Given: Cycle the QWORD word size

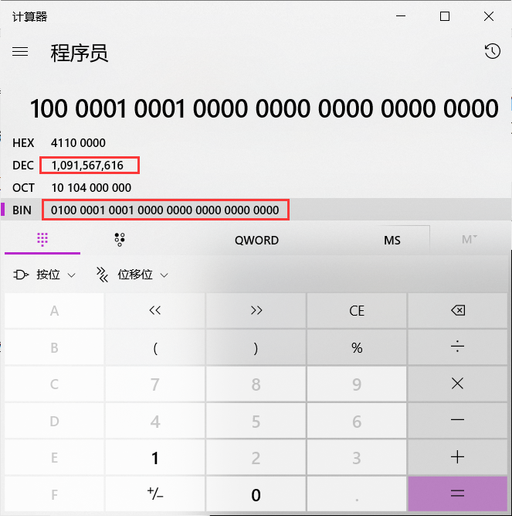Looking at the screenshot, I should [x=256, y=241].
